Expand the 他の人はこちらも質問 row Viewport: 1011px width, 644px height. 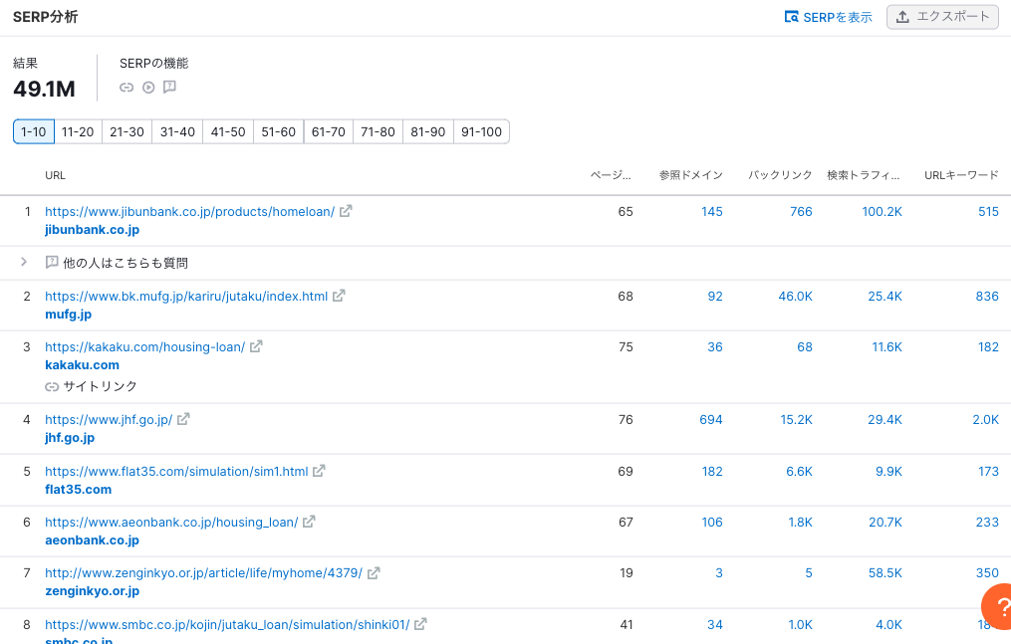tap(24, 262)
